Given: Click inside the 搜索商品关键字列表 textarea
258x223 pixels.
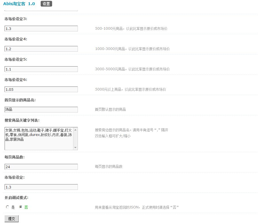Looking at the screenshot, I should tap(39, 138).
